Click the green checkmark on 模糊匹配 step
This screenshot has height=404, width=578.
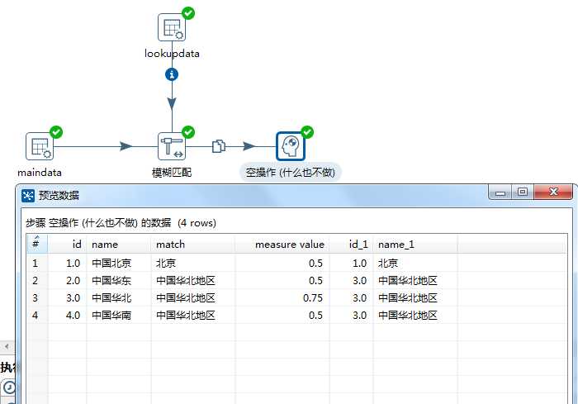(x=188, y=132)
